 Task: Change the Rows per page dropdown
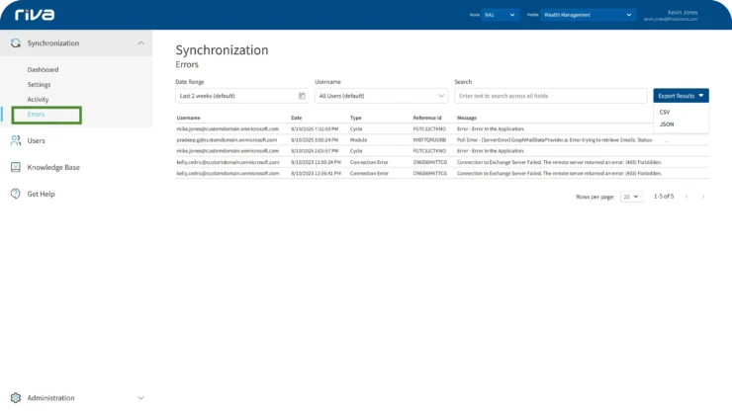pyautogui.click(x=630, y=197)
